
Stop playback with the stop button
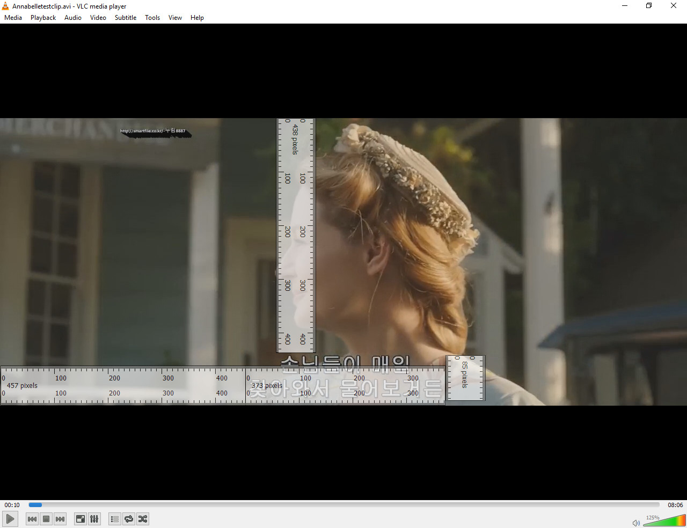[x=46, y=519]
